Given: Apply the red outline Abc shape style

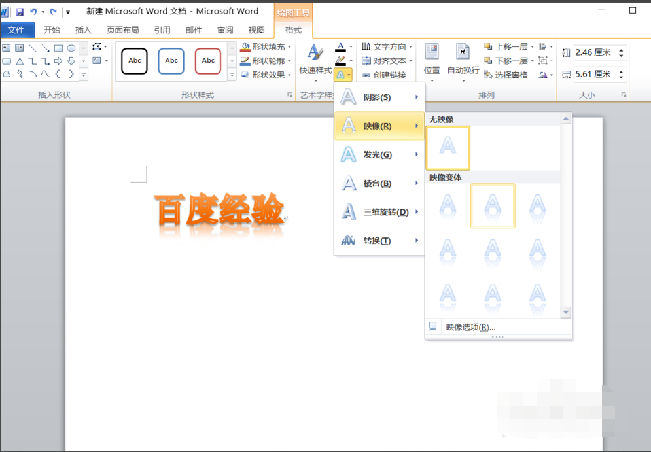Looking at the screenshot, I should tap(208, 61).
